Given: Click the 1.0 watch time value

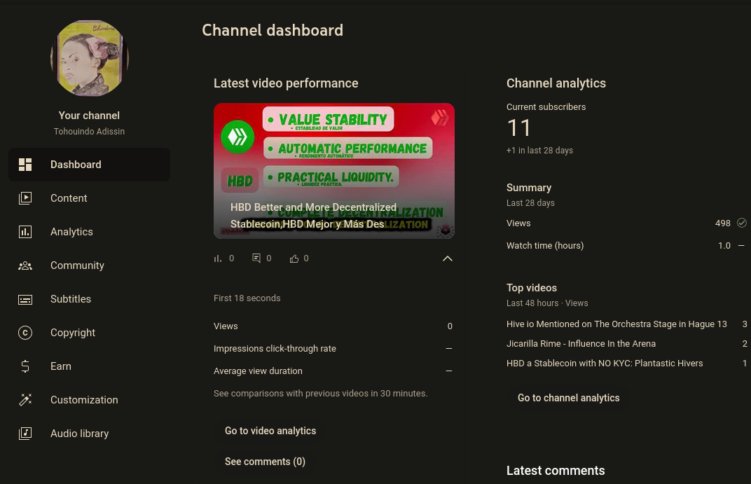Looking at the screenshot, I should tap(724, 246).
